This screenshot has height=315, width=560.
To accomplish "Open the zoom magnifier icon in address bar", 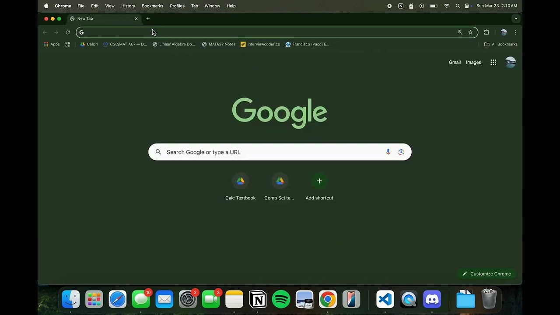I will pos(460,32).
